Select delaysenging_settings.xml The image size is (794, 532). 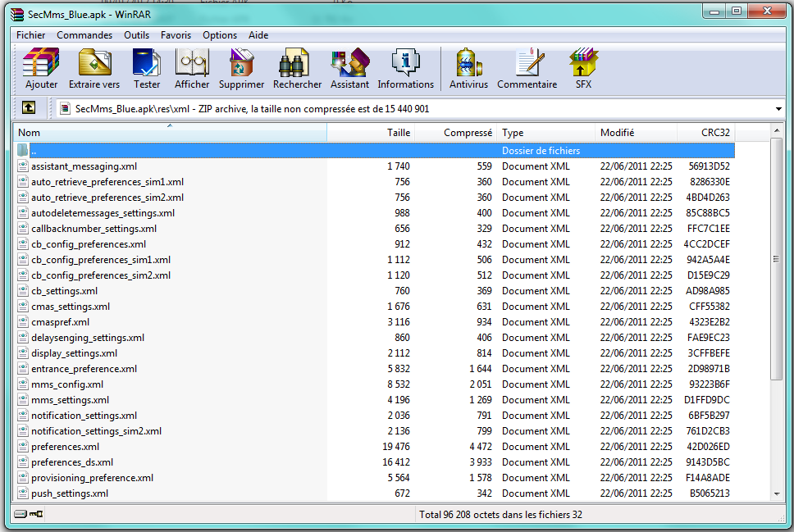click(88, 338)
